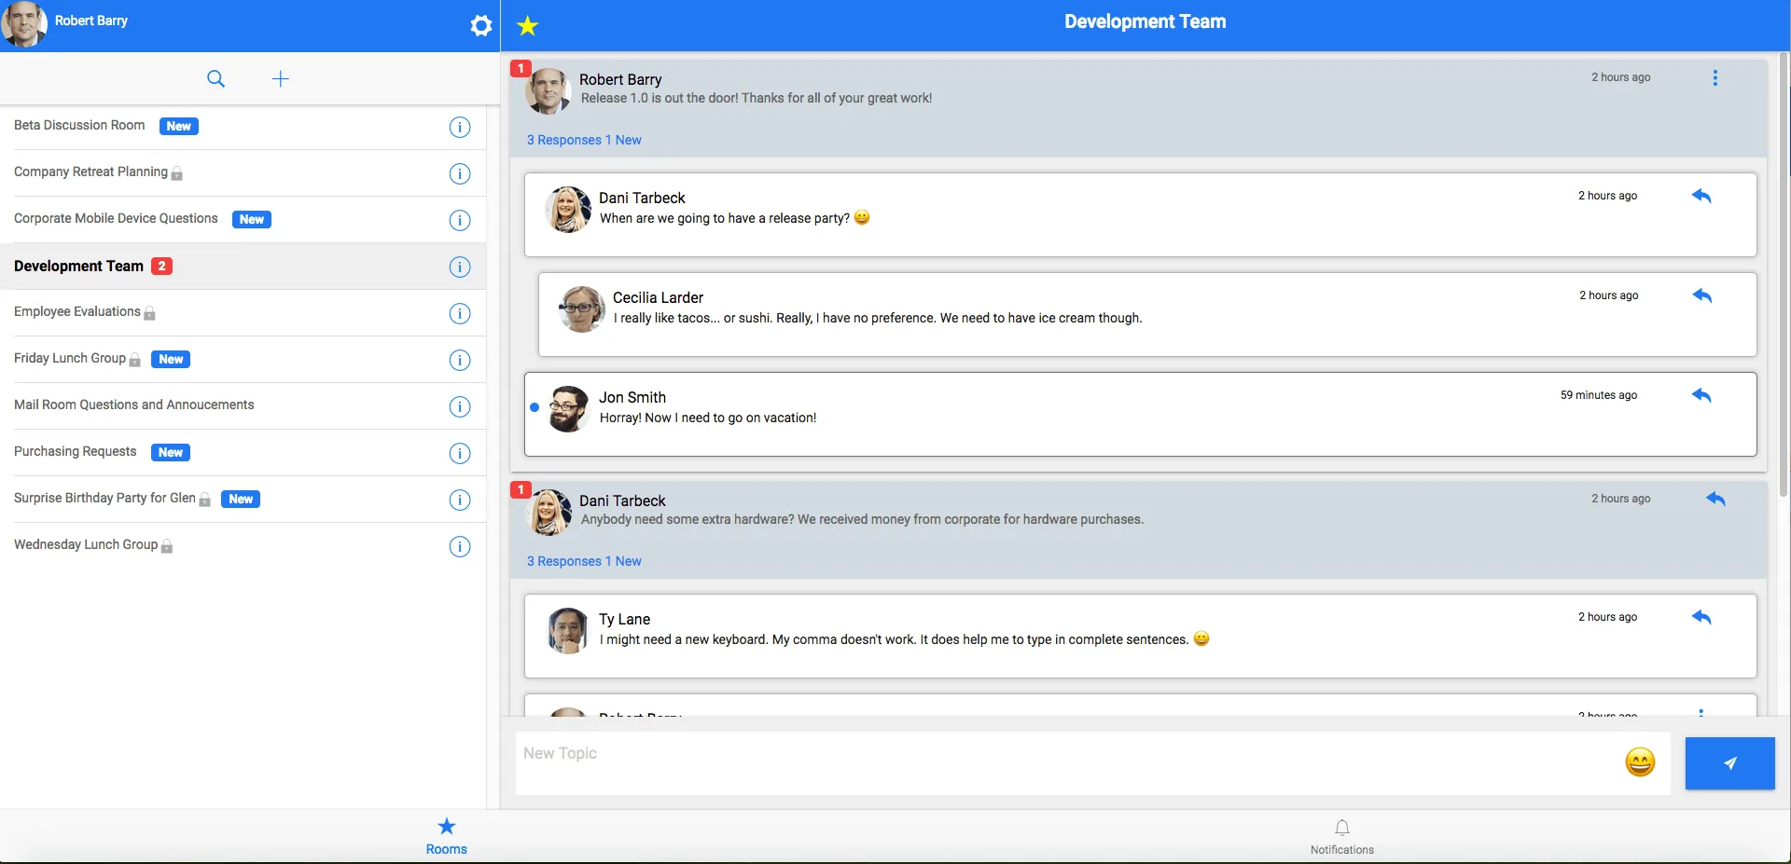Click the red unread badge on Robert Barry's topic
Screen dimensions: 1791x864
521,68
